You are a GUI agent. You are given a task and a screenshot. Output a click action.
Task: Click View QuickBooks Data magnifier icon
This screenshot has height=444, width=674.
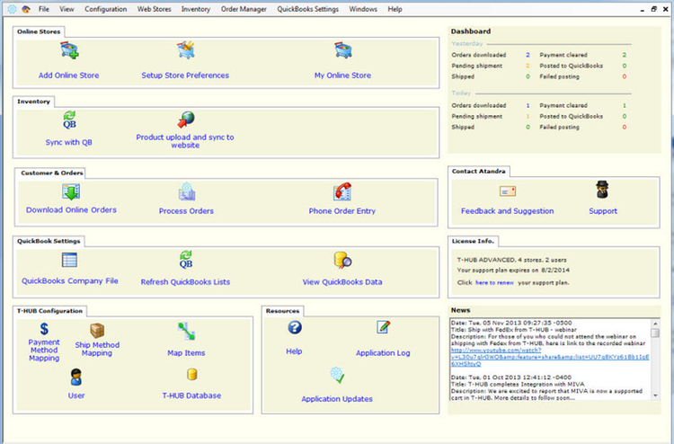tap(342, 260)
